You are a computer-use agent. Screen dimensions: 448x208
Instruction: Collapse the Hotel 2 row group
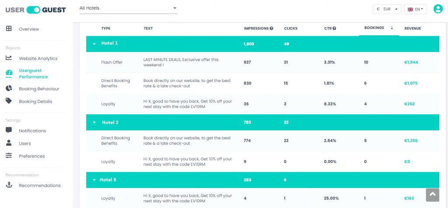click(x=94, y=123)
